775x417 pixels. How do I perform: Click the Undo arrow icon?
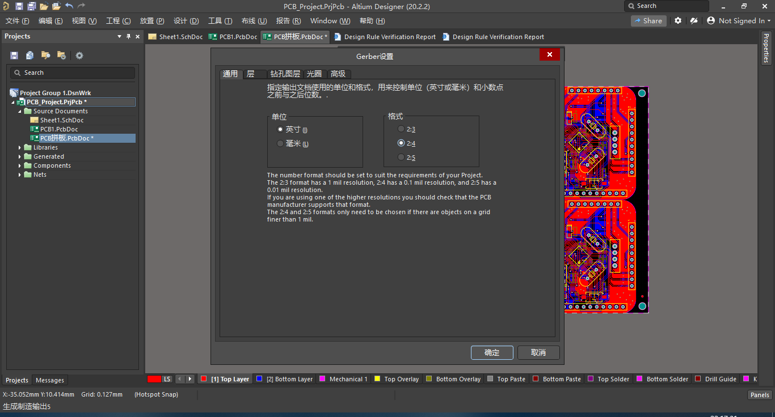click(x=68, y=6)
